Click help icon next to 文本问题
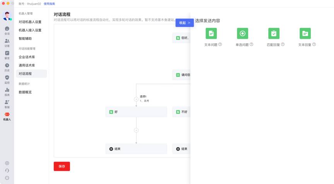Image resolution: width=334 pixels, height=184 pixels. click(x=220, y=44)
